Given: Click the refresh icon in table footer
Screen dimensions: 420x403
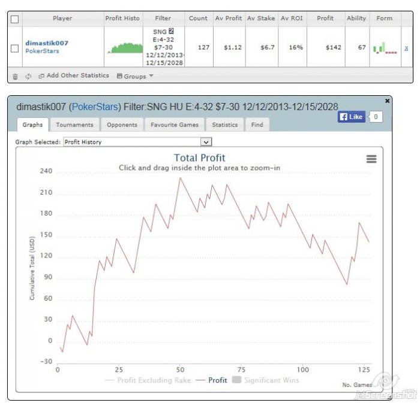Looking at the screenshot, I should coord(28,77).
